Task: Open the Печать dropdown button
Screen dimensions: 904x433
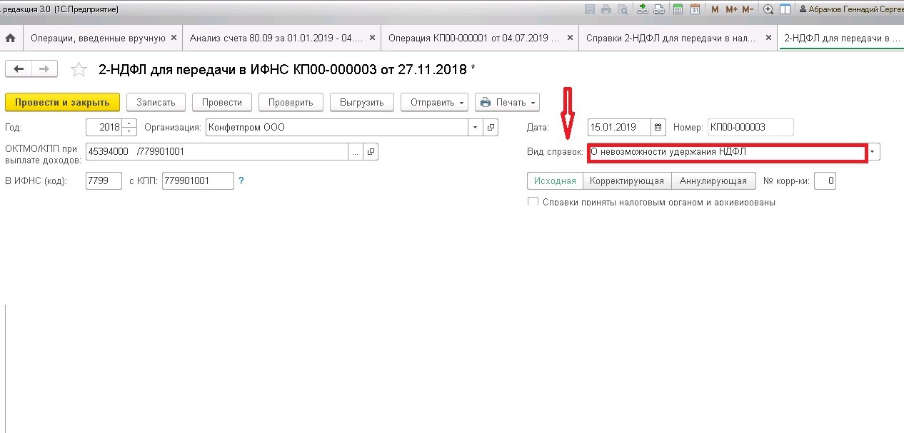Action: tap(508, 102)
